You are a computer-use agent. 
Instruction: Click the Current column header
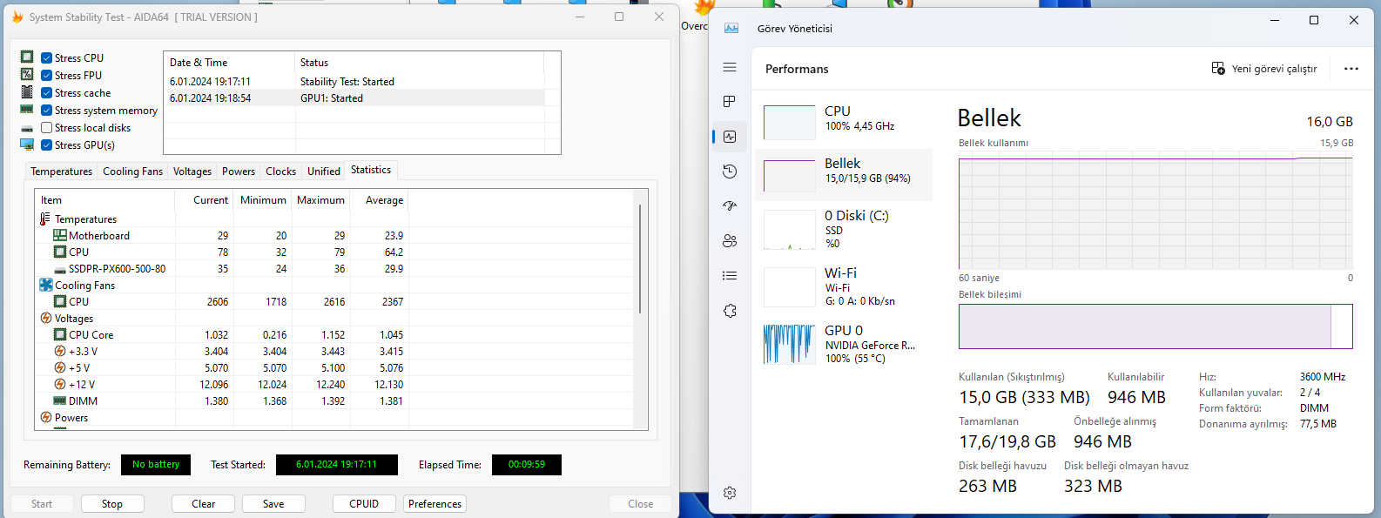(205, 200)
